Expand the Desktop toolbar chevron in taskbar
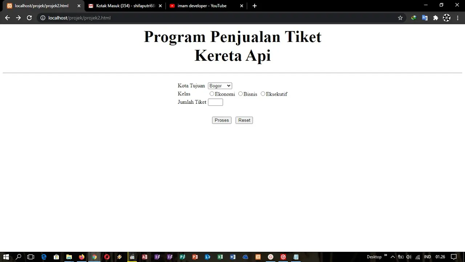This screenshot has width=465, height=262. point(385,255)
